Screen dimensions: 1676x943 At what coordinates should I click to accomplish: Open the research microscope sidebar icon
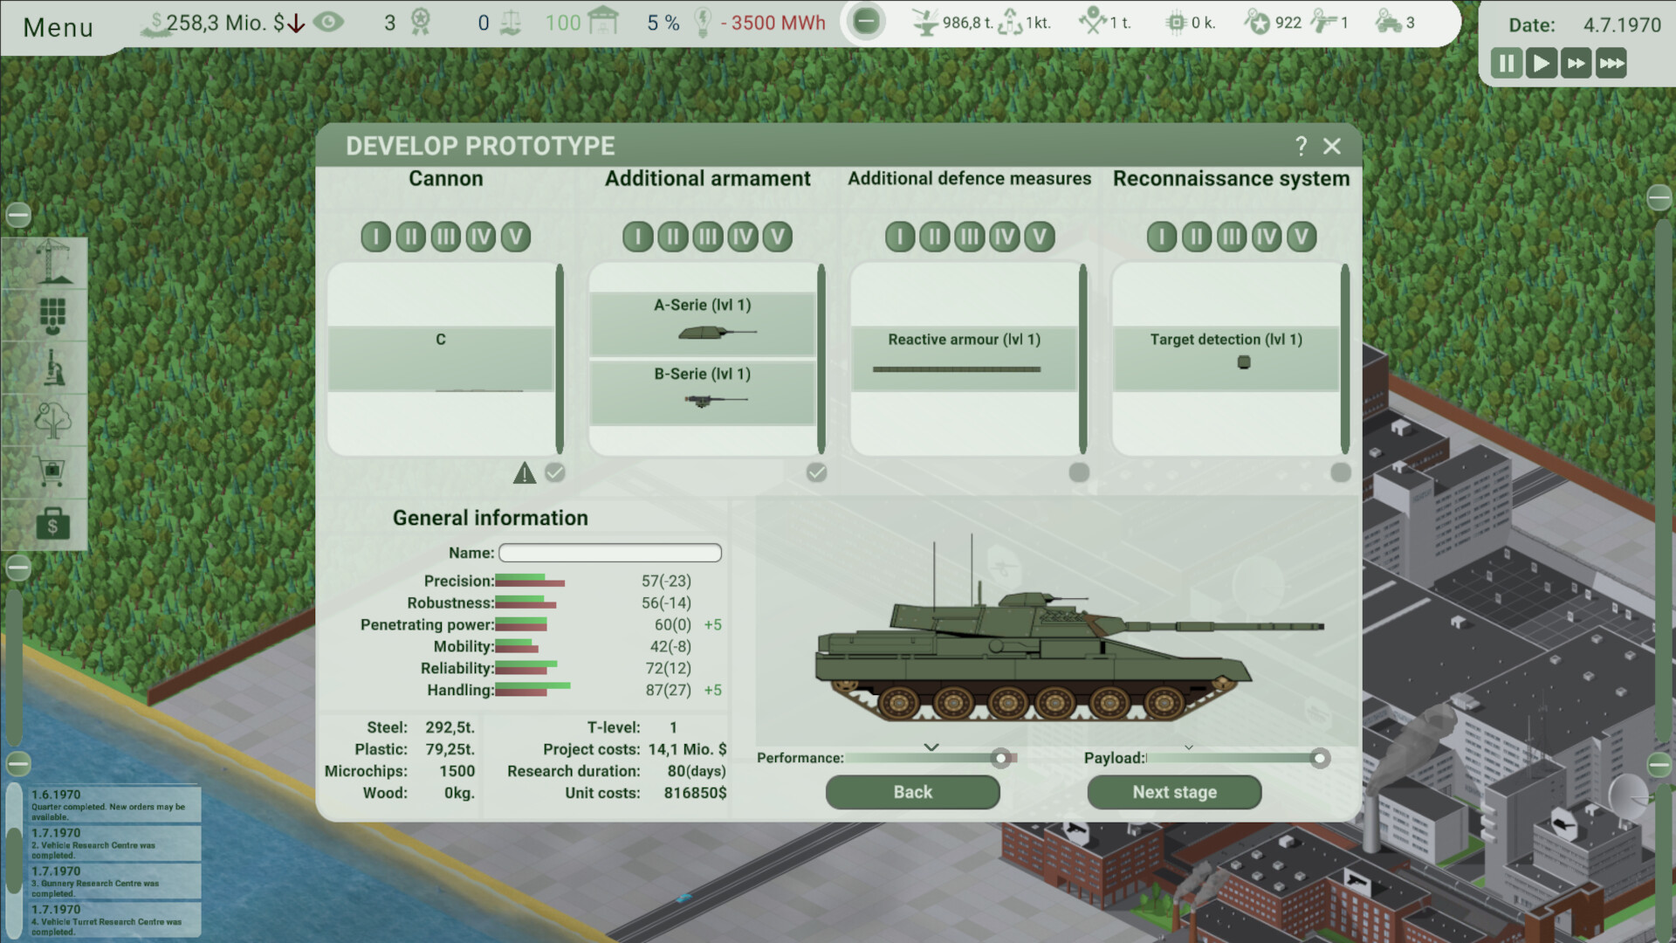(52, 368)
